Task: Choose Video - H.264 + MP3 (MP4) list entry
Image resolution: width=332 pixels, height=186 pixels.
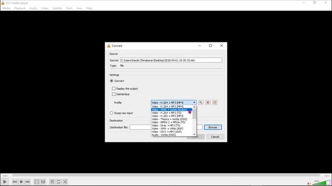Action: tap(172, 106)
